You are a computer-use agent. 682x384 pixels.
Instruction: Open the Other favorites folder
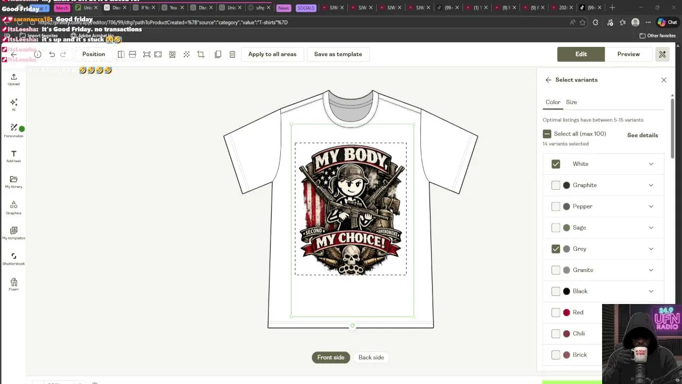click(657, 36)
